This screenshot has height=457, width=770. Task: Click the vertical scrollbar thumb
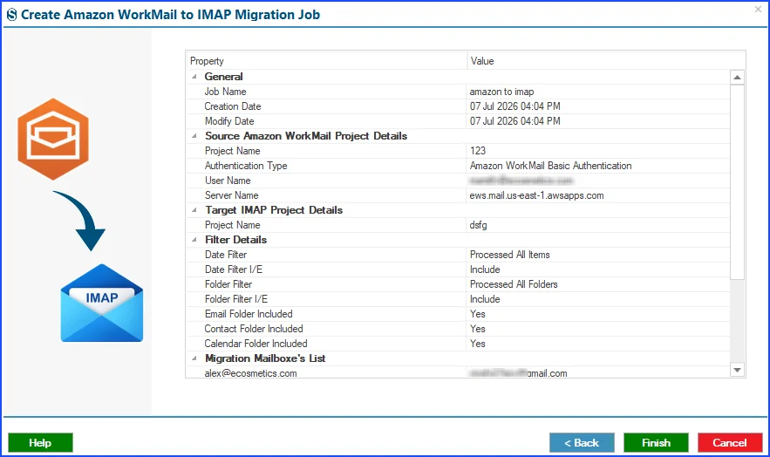pyautogui.click(x=737, y=182)
